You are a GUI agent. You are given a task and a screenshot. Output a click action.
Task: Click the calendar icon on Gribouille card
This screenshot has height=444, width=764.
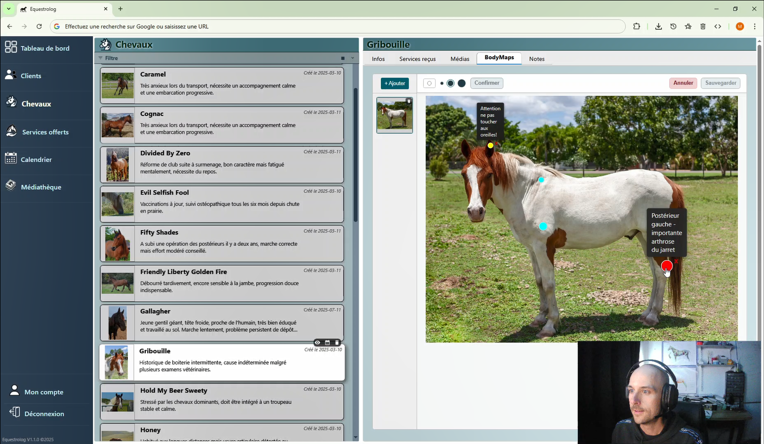[x=327, y=343]
